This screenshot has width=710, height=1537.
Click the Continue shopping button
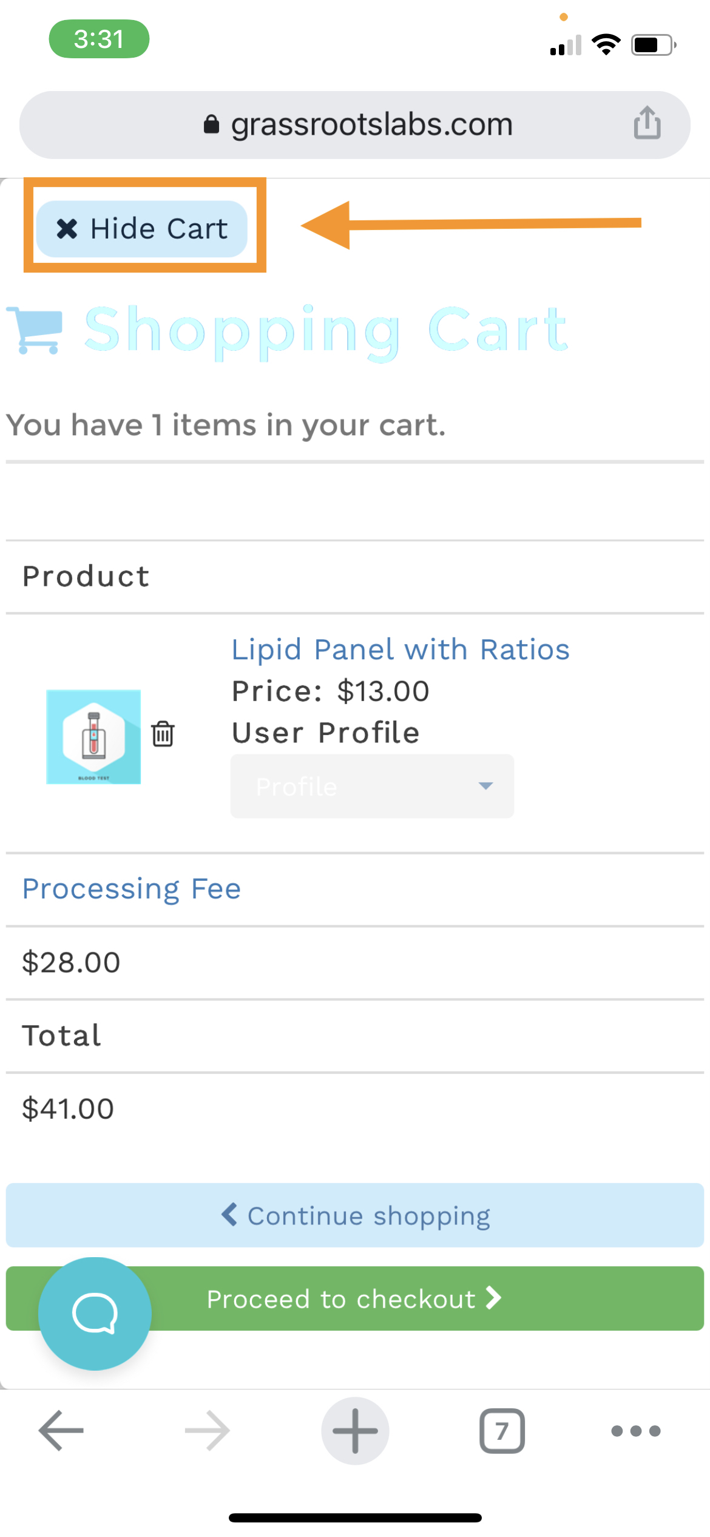tap(355, 1215)
